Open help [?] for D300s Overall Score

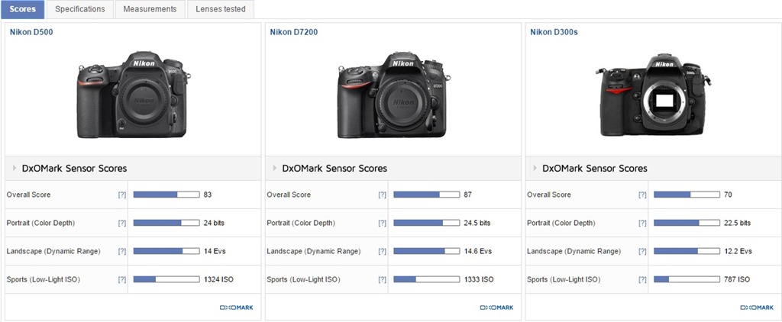642,195
